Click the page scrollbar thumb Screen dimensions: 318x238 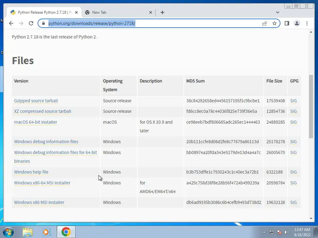[x=311, y=107]
